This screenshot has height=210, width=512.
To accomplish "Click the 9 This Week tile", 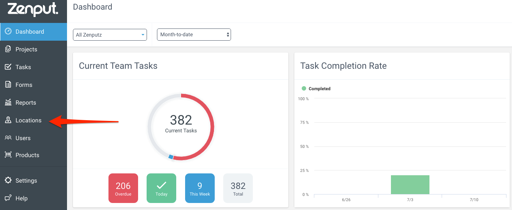I will tap(200, 188).
